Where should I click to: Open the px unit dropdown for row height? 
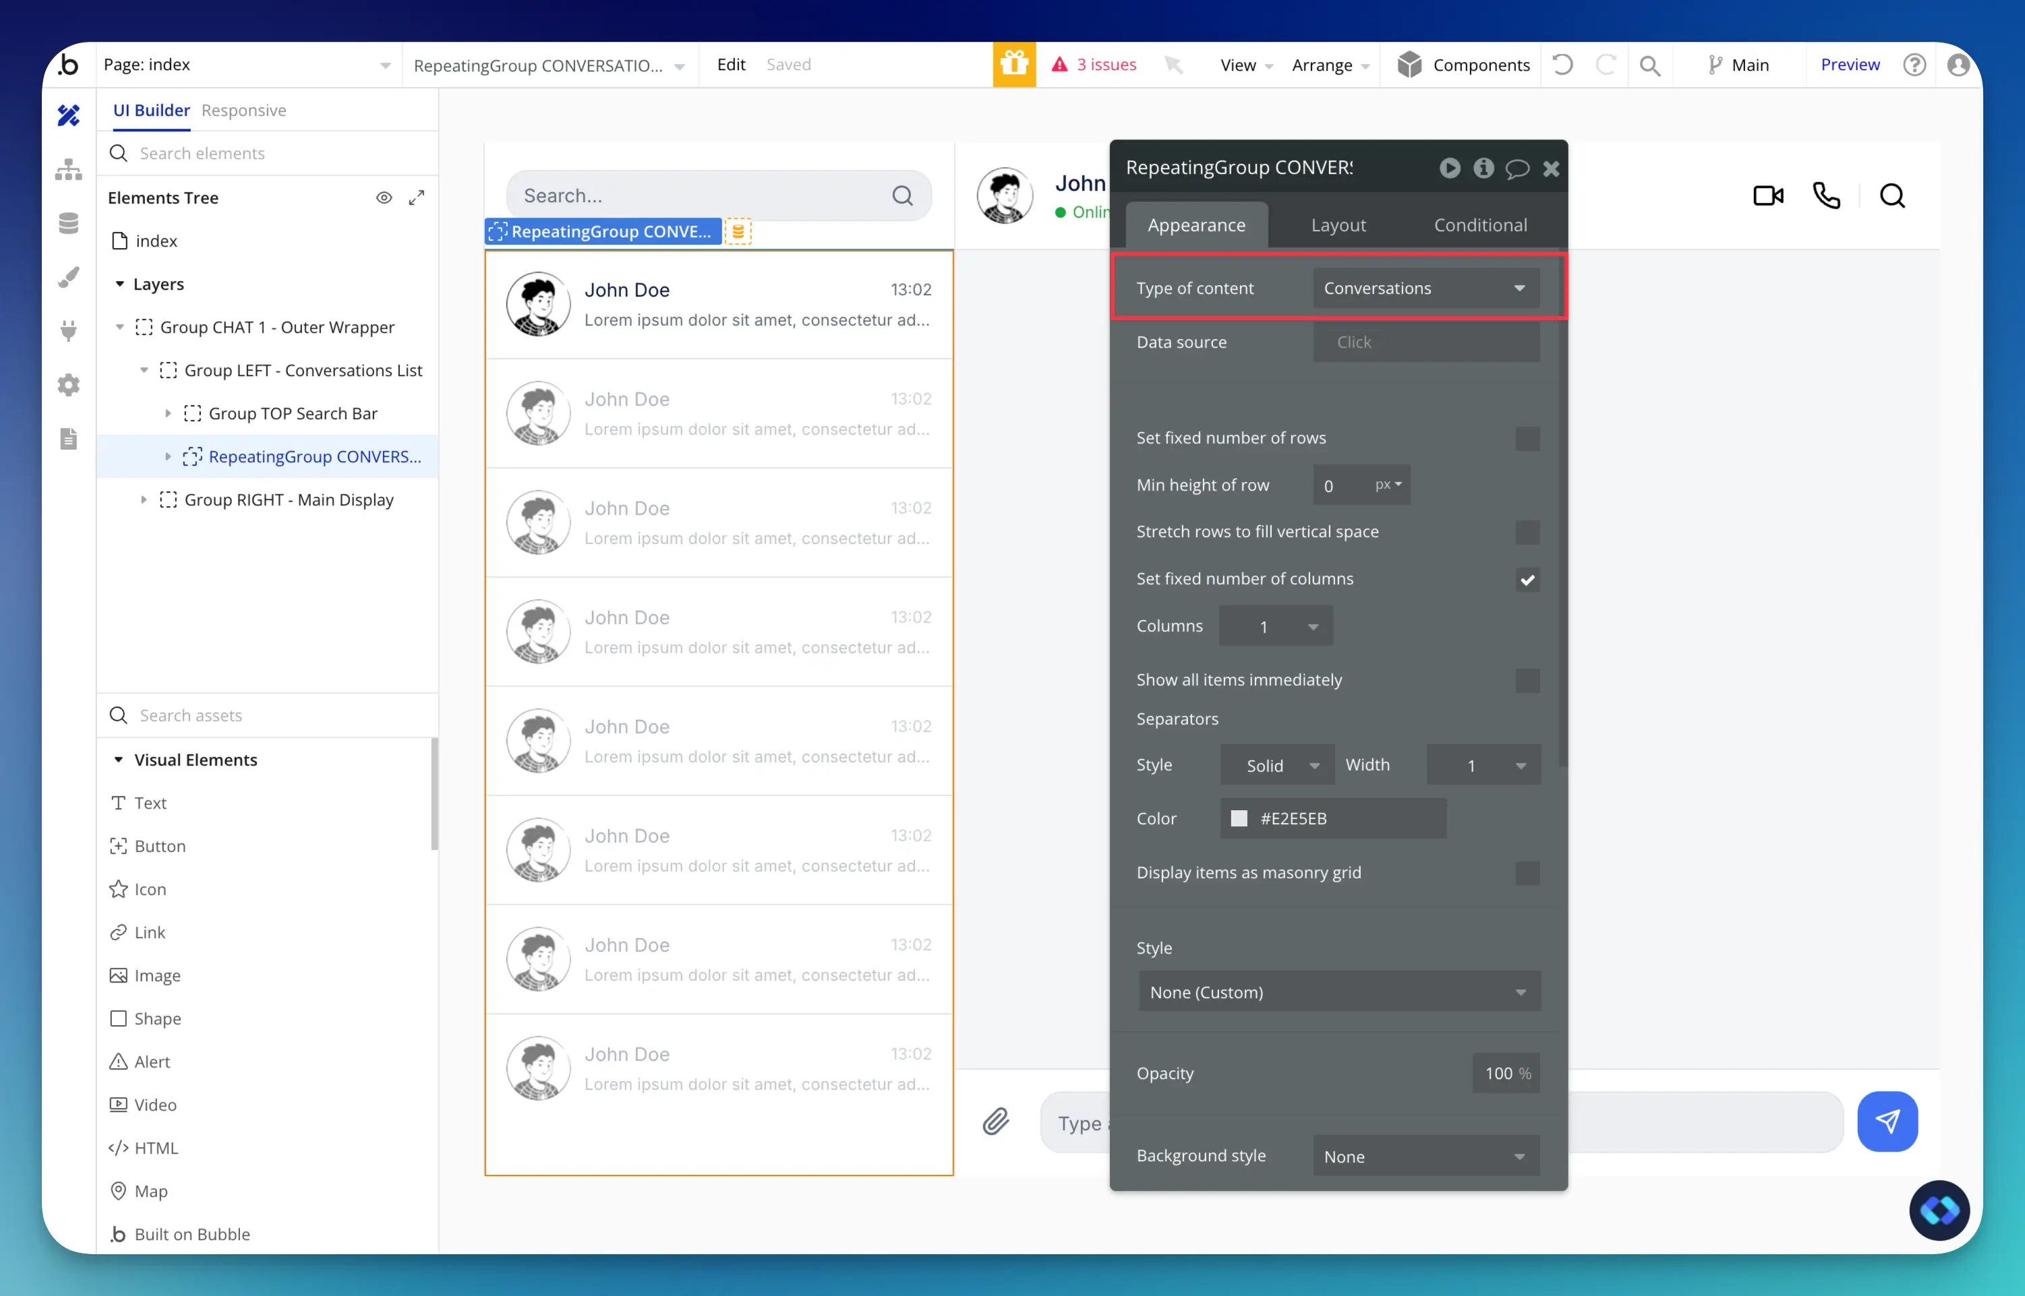pos(1387,485)
